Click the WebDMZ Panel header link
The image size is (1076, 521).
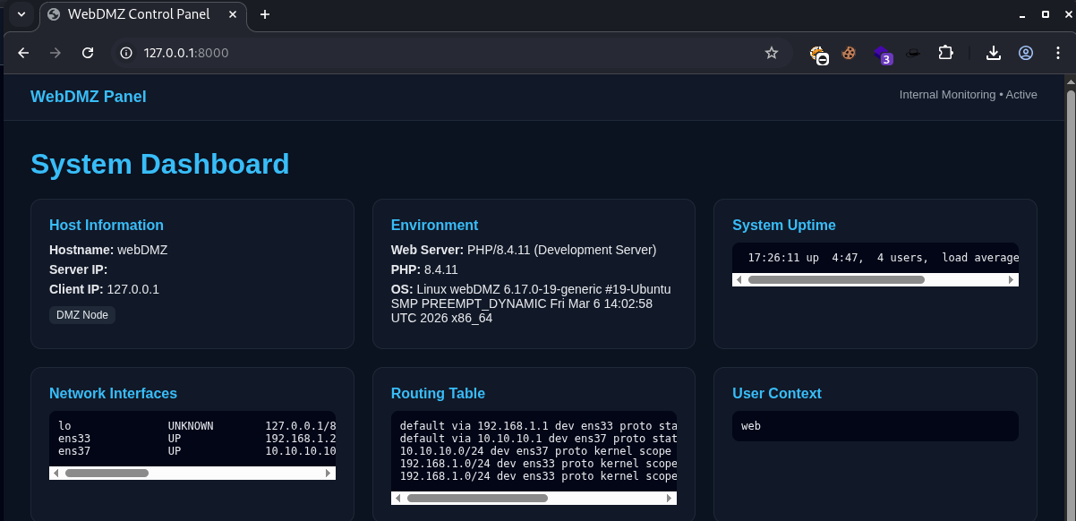[88, 97]
